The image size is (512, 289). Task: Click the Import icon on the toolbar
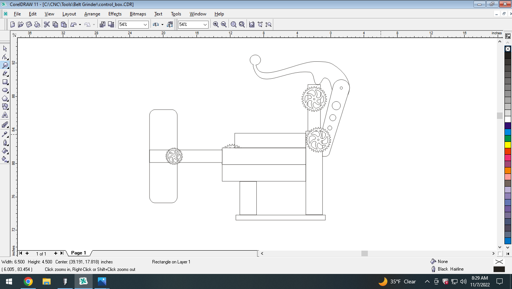pos(102,24)
